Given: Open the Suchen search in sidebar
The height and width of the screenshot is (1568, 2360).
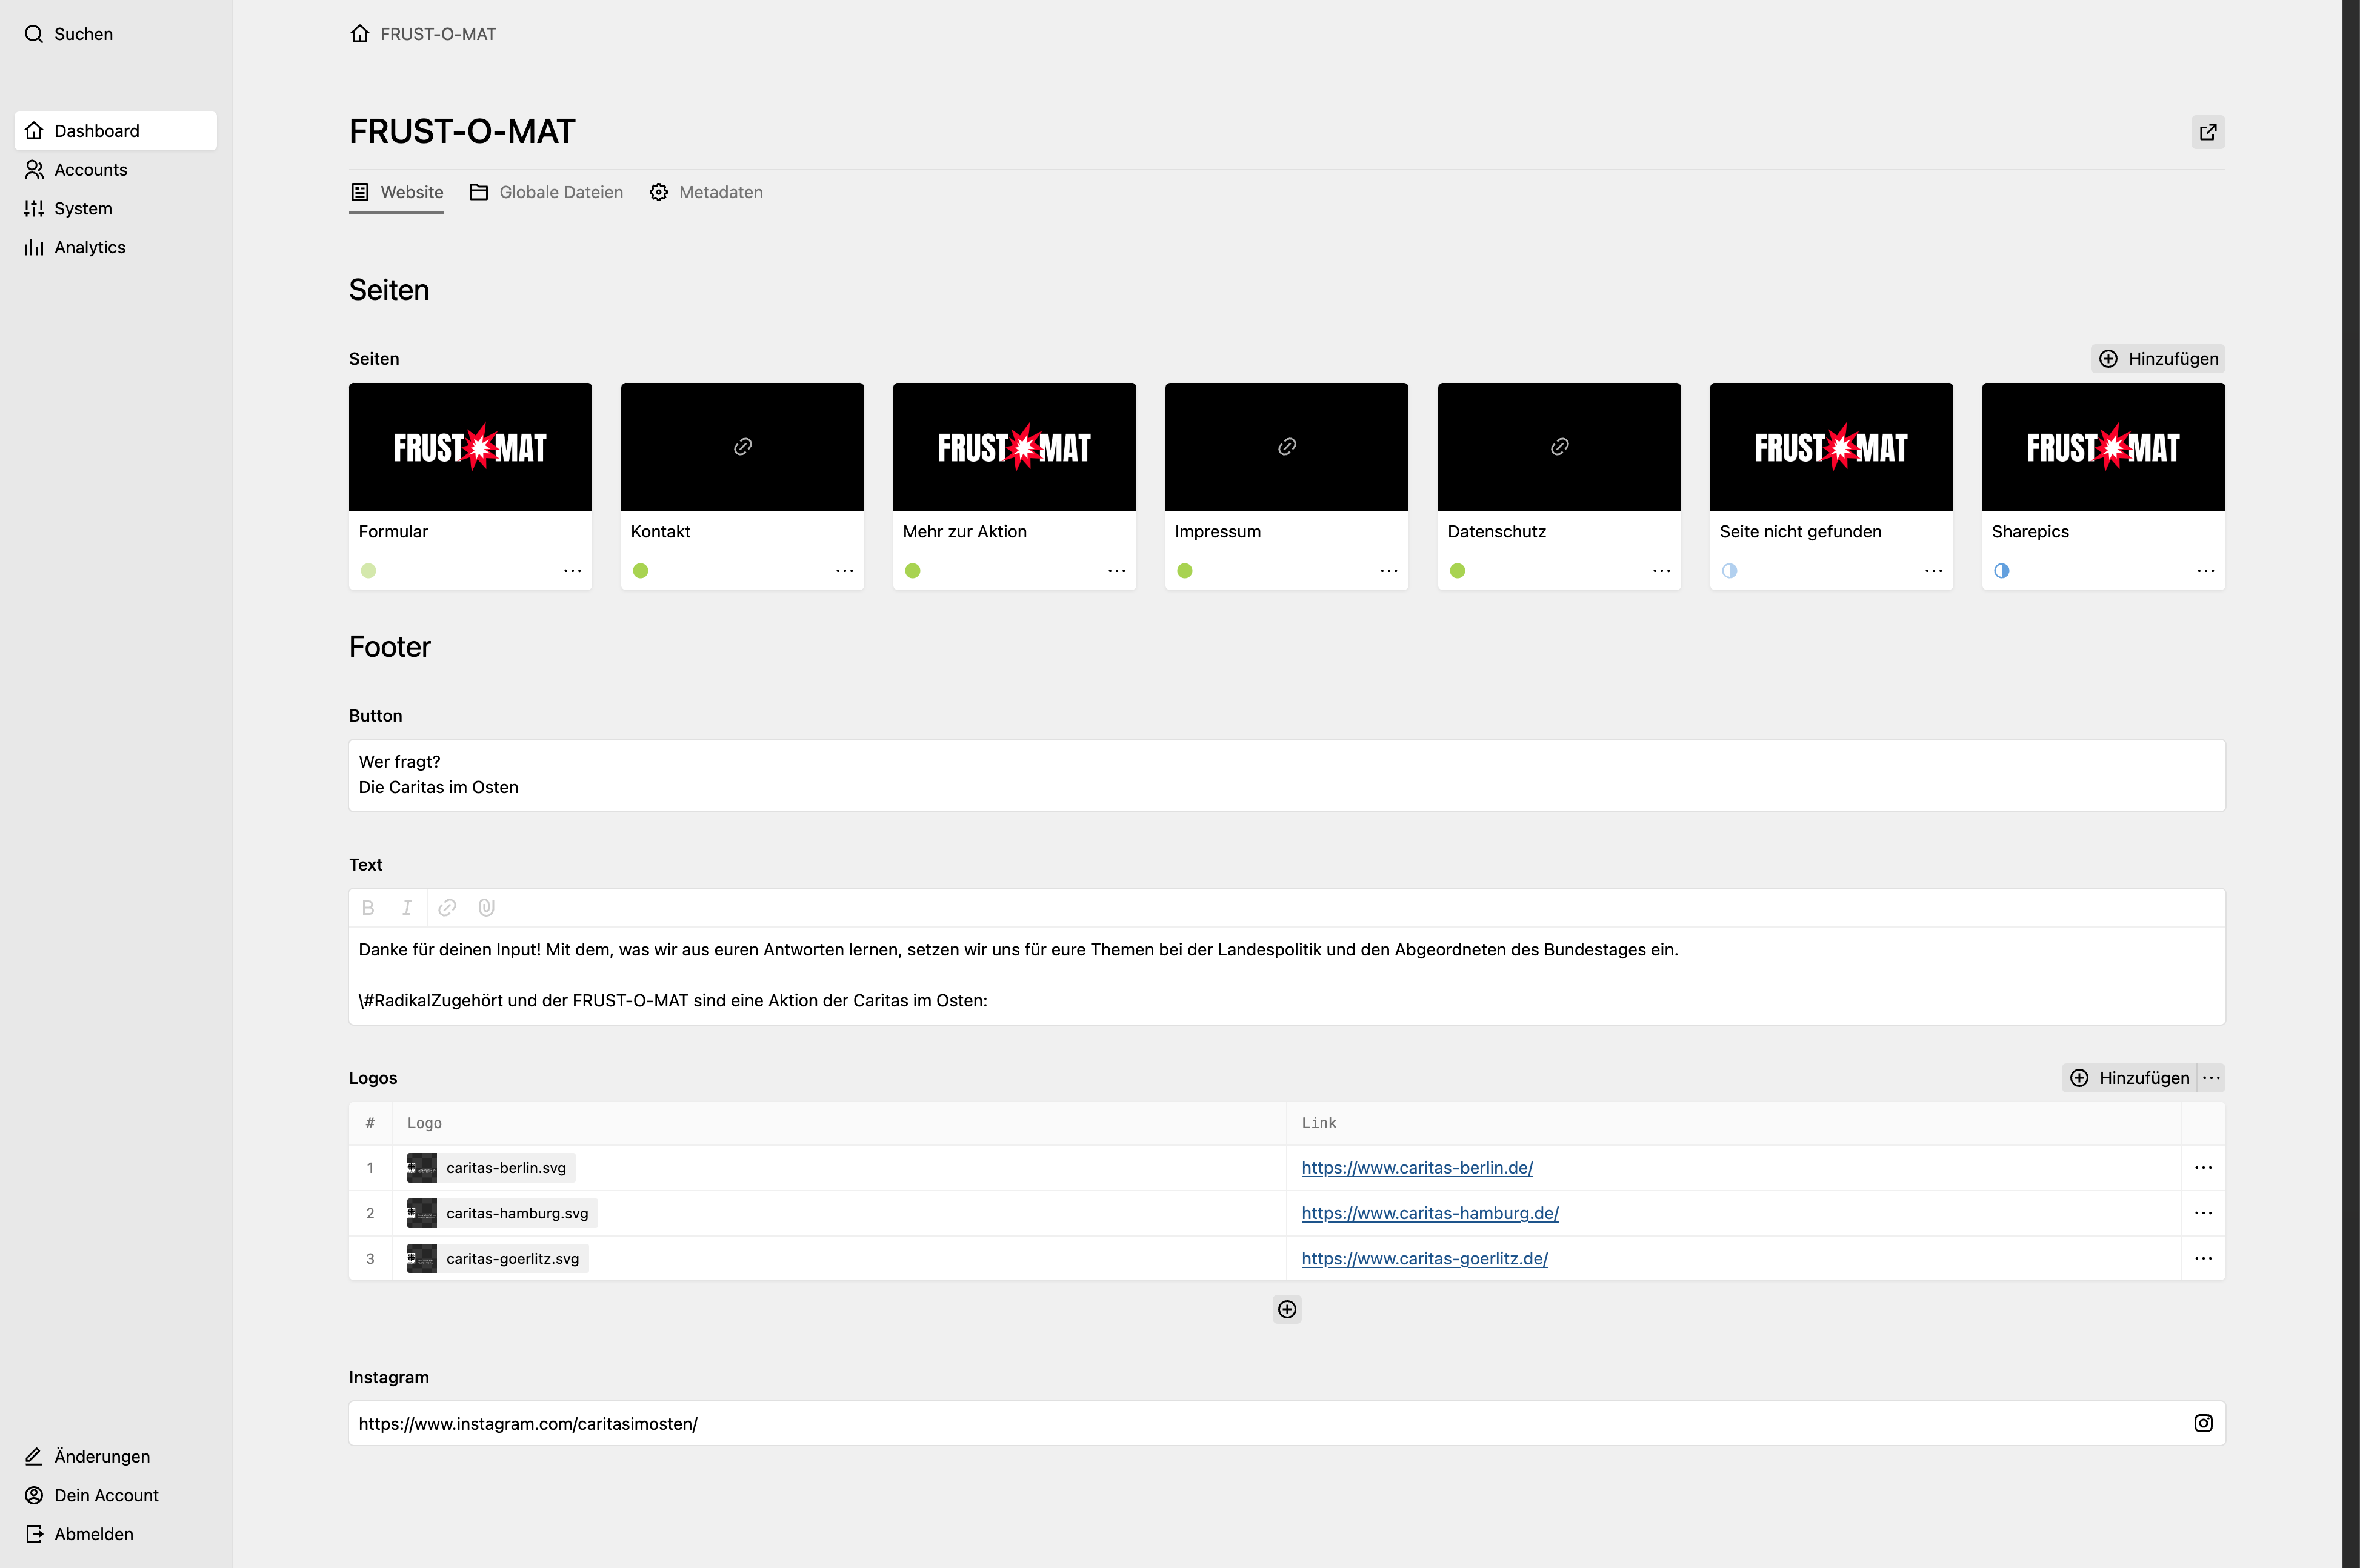Looking at the screenshot, I should (x=69, y=34).
